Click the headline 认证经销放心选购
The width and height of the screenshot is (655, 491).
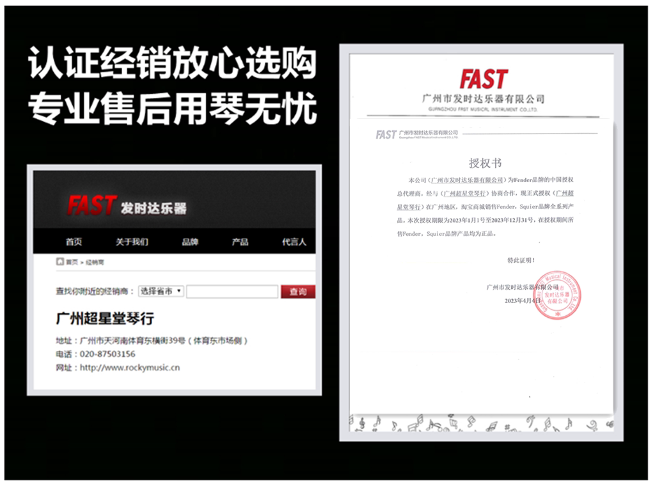click(172, 63)
